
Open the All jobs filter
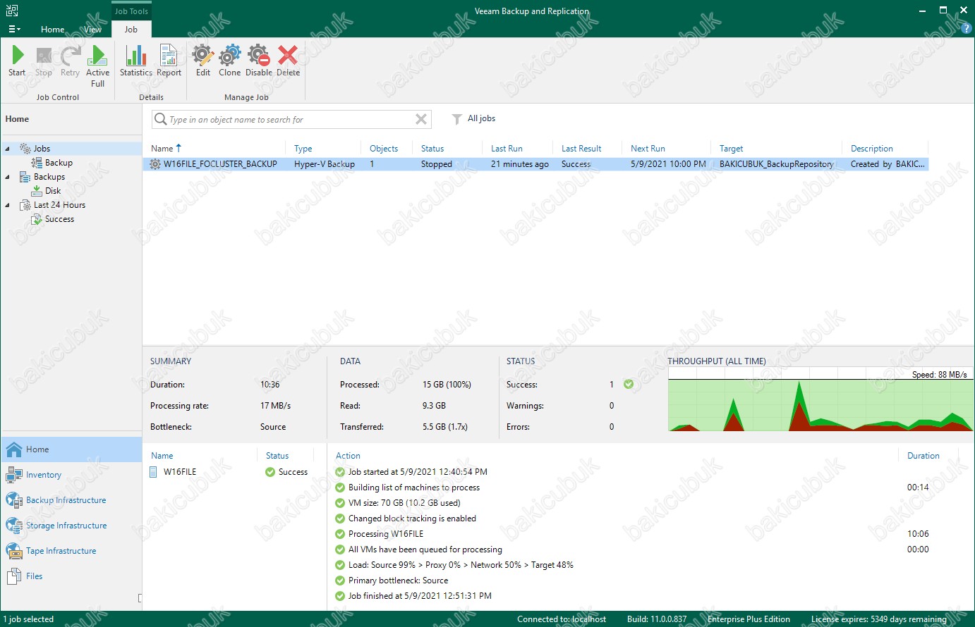tap(473, 119)
